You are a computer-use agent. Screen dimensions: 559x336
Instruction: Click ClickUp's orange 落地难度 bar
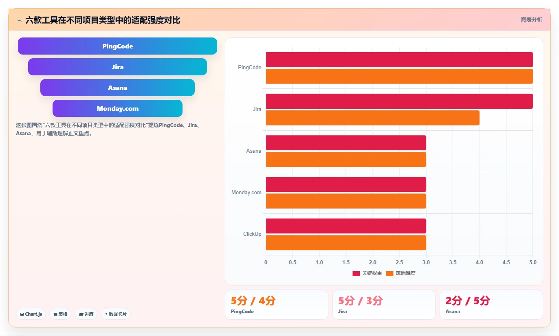(x=346, y=242)
